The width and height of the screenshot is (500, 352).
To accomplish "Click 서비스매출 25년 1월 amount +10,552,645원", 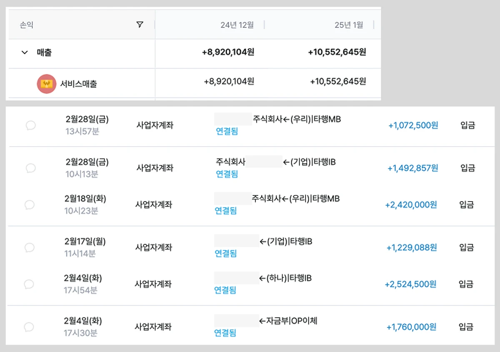I will tap(338, 82).
